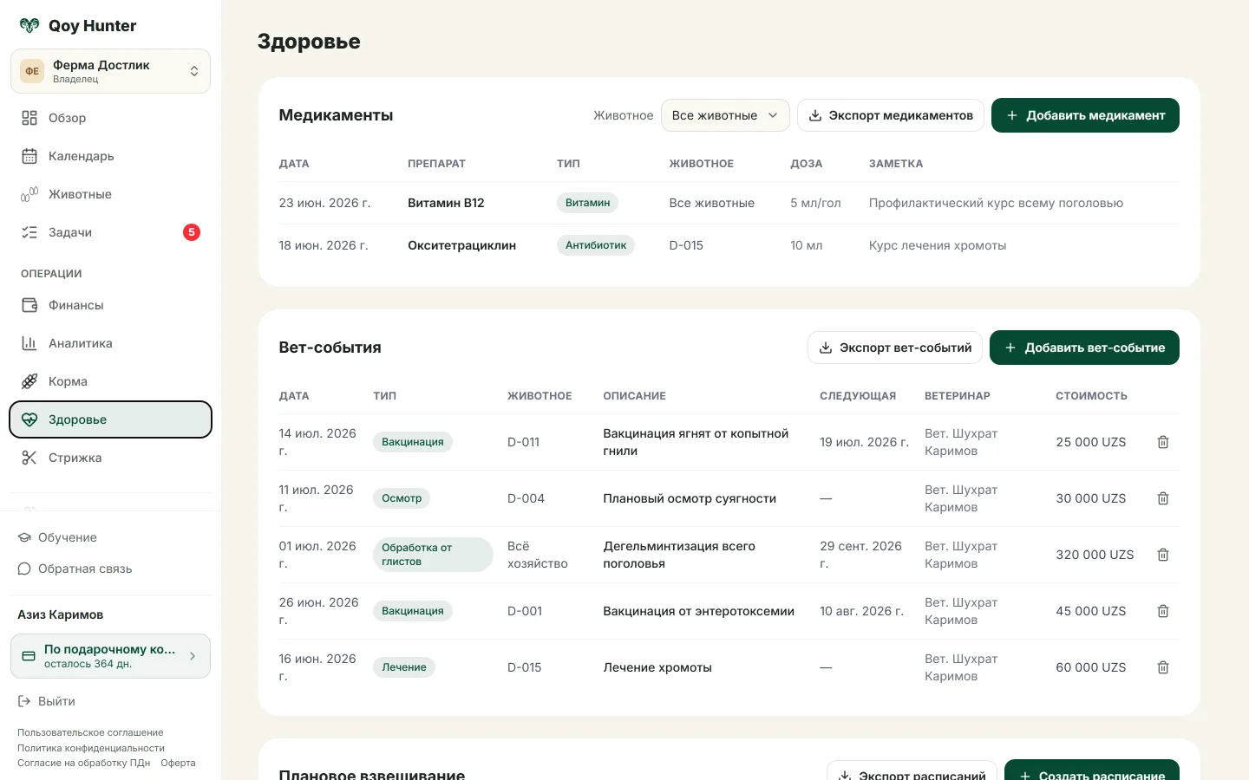
Task: Click the Витамин type tag
Action: tap(587, 203)
